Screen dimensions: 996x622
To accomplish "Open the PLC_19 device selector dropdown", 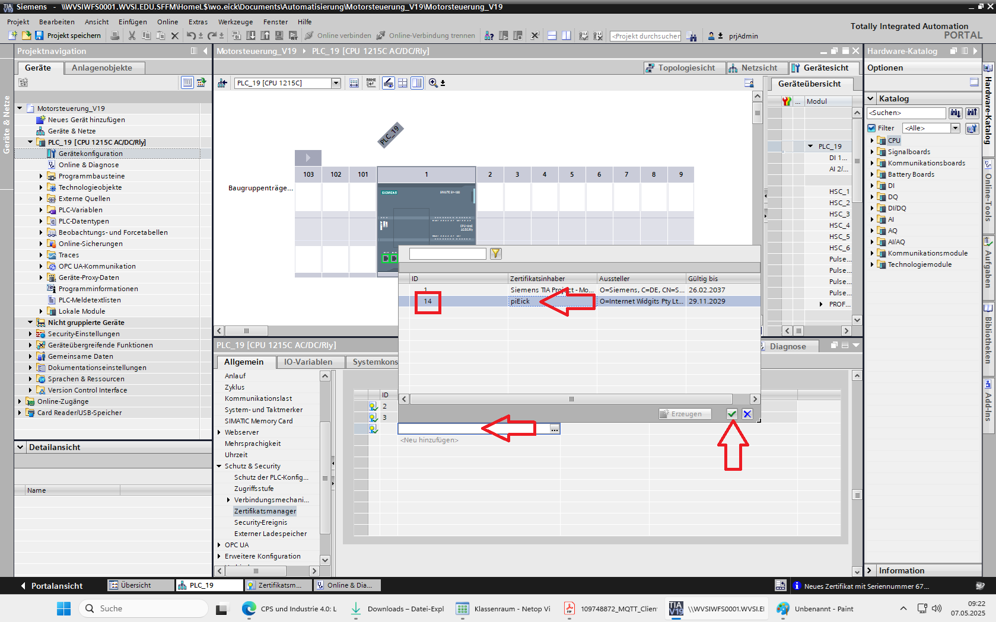I will (336, 83).
